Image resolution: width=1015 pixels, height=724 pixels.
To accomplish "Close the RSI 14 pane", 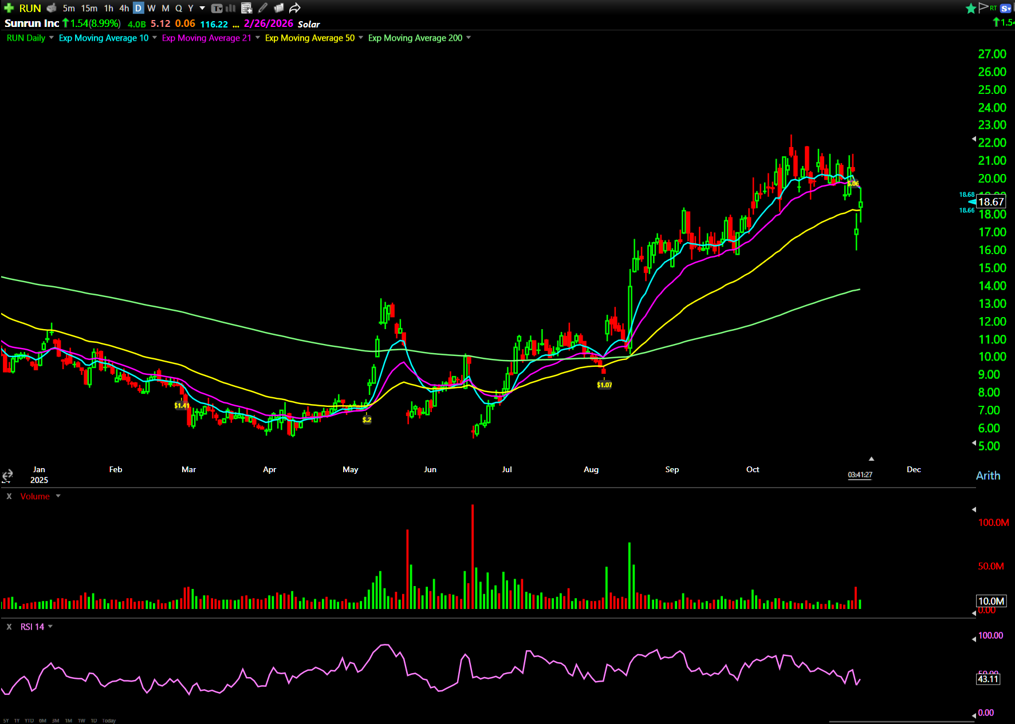I will 9,627.
